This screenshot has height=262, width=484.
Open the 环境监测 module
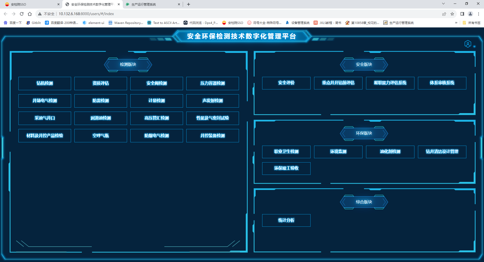(x=338, y=152)
